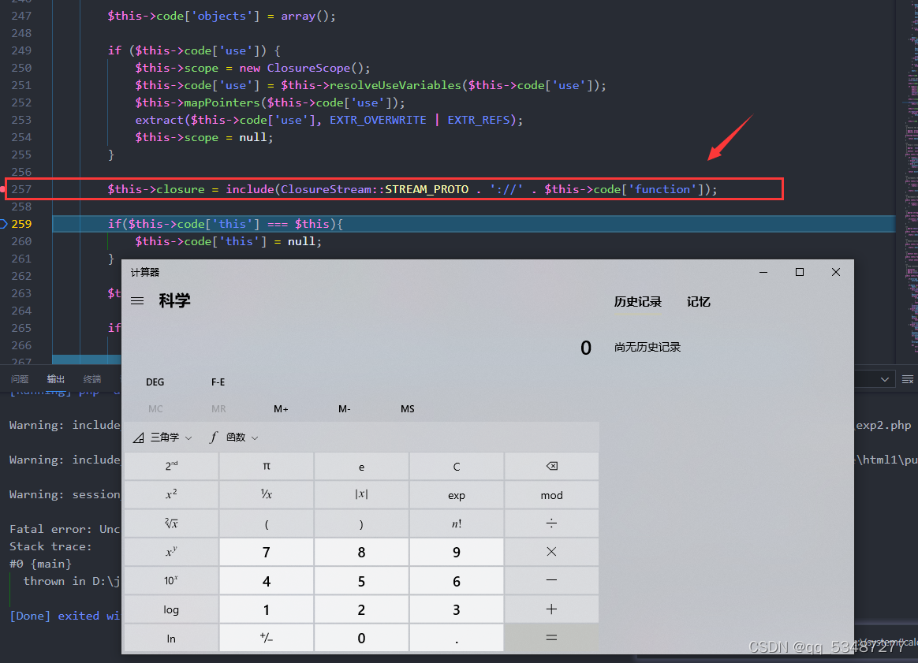Open the calculator hamburger navigation menu
Image resolution: width=918 pixels, height=663 pixels.
[137, 301]
